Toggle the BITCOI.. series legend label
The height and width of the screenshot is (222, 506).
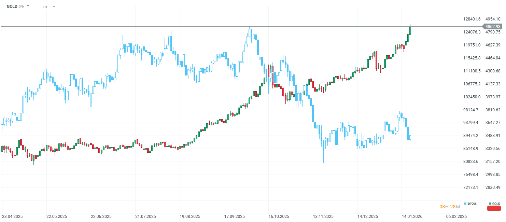[472, 204]
